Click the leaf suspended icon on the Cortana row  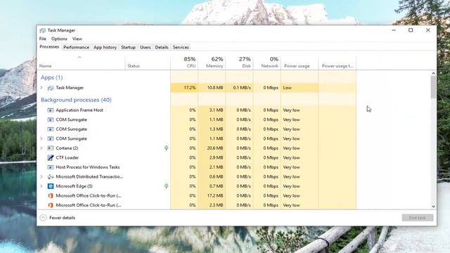(x=166, y=148)
